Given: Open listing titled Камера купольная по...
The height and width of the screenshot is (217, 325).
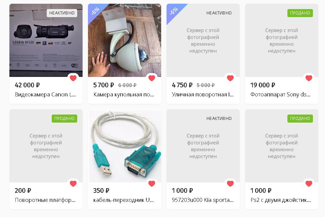Looking at the screenshot, I should tap(124, 95).
